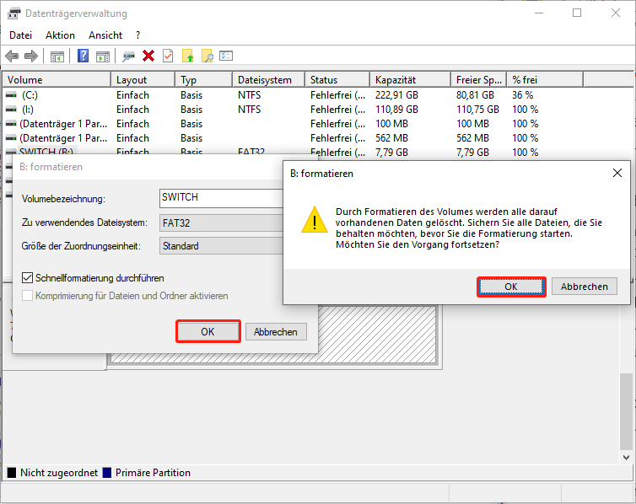Open the FAT32 Dateisystem dropdown
The height and width of the screenshot is (504, 636).
click(221, 223)
